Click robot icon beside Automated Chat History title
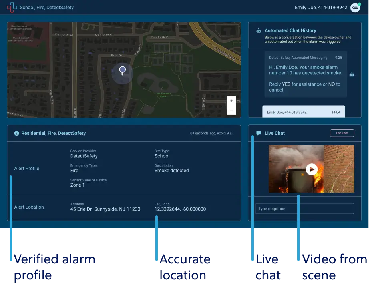 coord(259,30)
